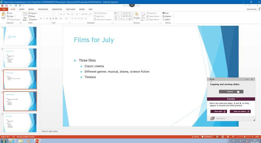Toggle the Comments pane in status bar
This screenshot has height=143, width=261.
pyautogui.click(x=207, y=137)
